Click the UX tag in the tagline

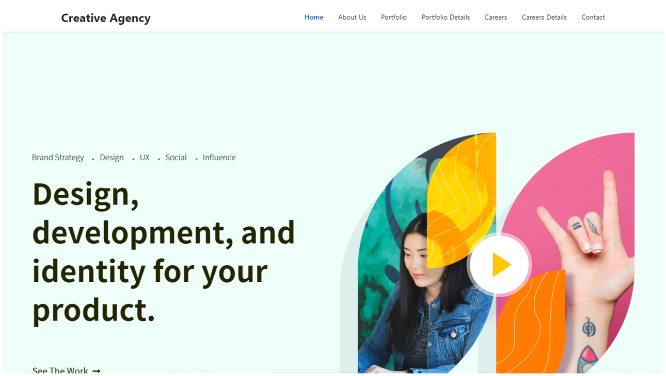(145, 158)
